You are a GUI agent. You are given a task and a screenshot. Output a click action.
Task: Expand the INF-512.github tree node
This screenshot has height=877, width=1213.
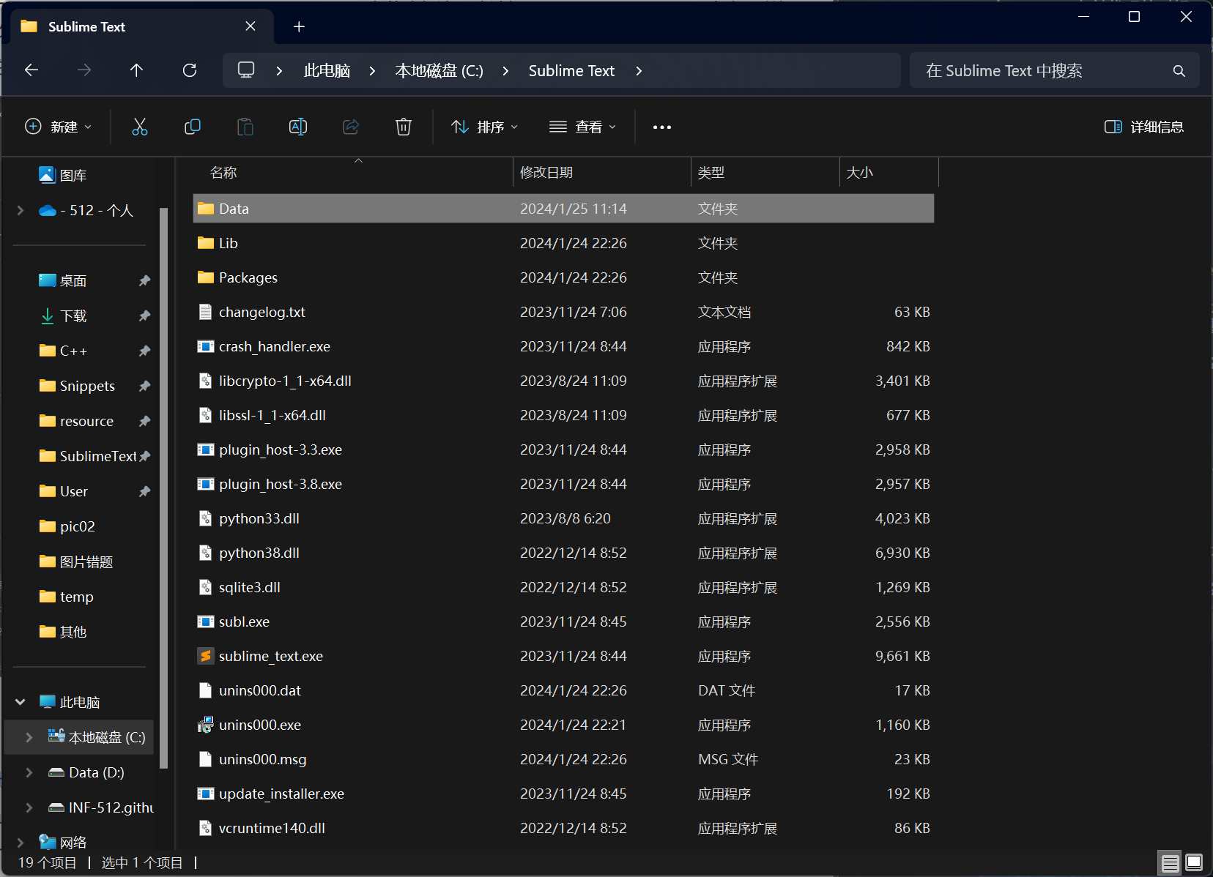coord(29,807)
